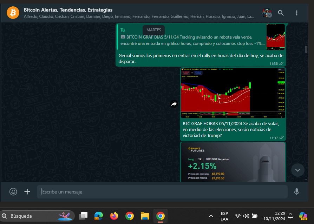The width and height of the screenshot is (314, 224).
Task: Switch the ESP LAA keyboard language
Action: [224, 216]
